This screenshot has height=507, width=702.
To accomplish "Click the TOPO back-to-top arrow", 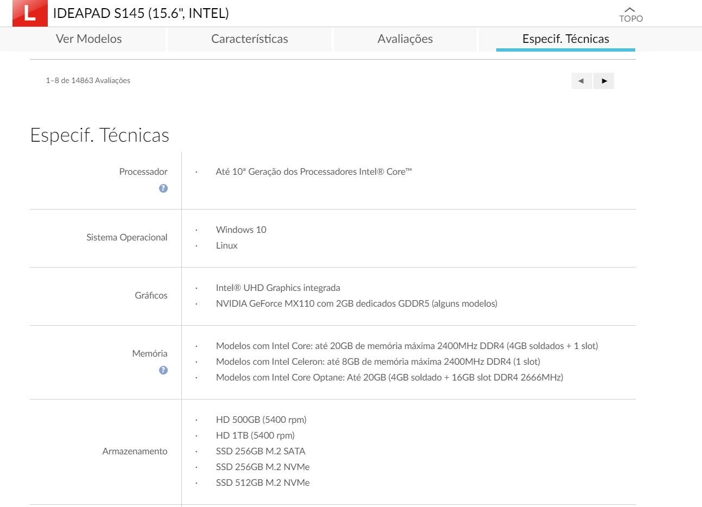I will pyautogui.click(x=631, y=15).
